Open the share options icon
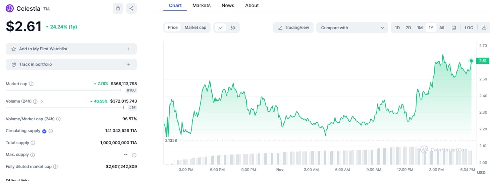The image size is (490, 181). [x=131, y=9]
